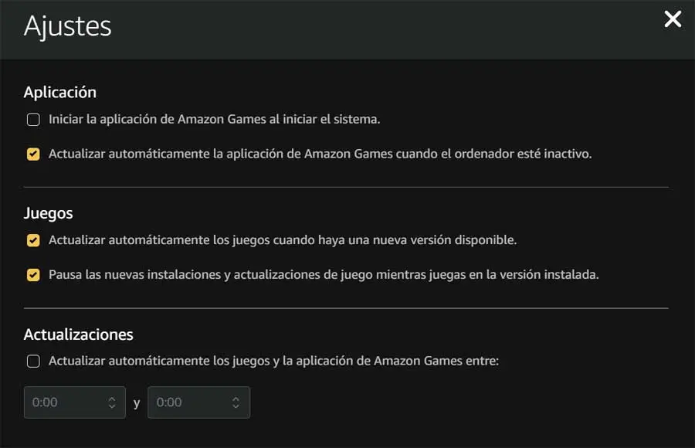
Task: Click the 'Pausa las nuevas instalaciones' label text
Action: point(139,274)
